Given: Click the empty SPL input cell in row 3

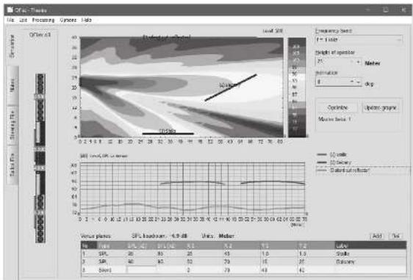Looking at the screenshot, I should click(142, 270).
